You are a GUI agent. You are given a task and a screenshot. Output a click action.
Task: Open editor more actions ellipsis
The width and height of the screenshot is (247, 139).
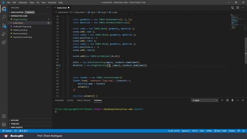click(x=243, y=8)
